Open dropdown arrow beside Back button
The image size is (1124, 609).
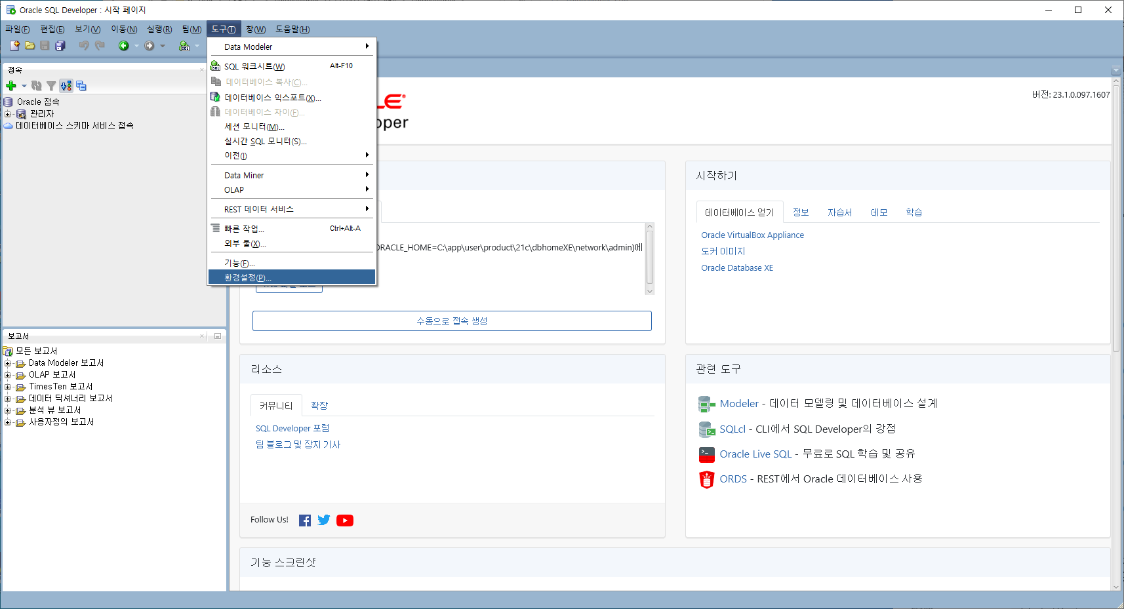136,46
